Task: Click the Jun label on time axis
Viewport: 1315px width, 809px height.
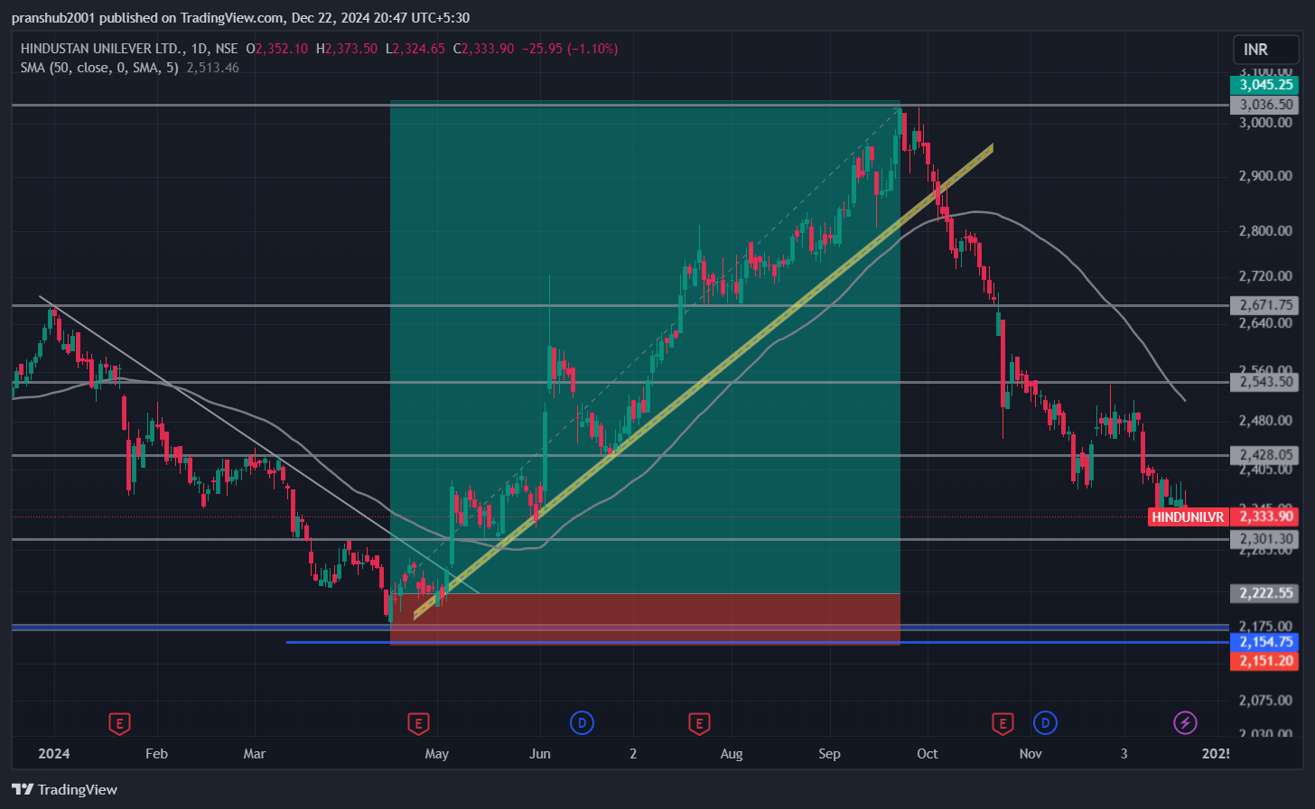Action: (540, 754)
